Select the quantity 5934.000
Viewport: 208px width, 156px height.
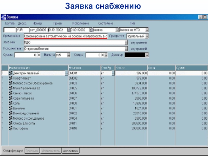pyautogui.click(x=141, y=83)
